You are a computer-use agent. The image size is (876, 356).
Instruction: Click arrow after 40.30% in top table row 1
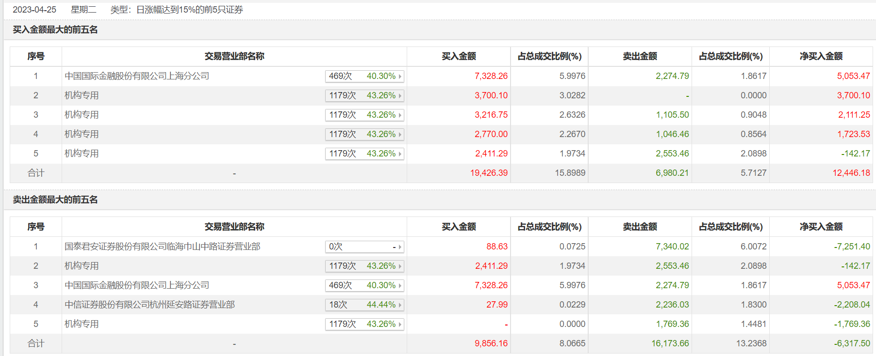pos(400,77)
